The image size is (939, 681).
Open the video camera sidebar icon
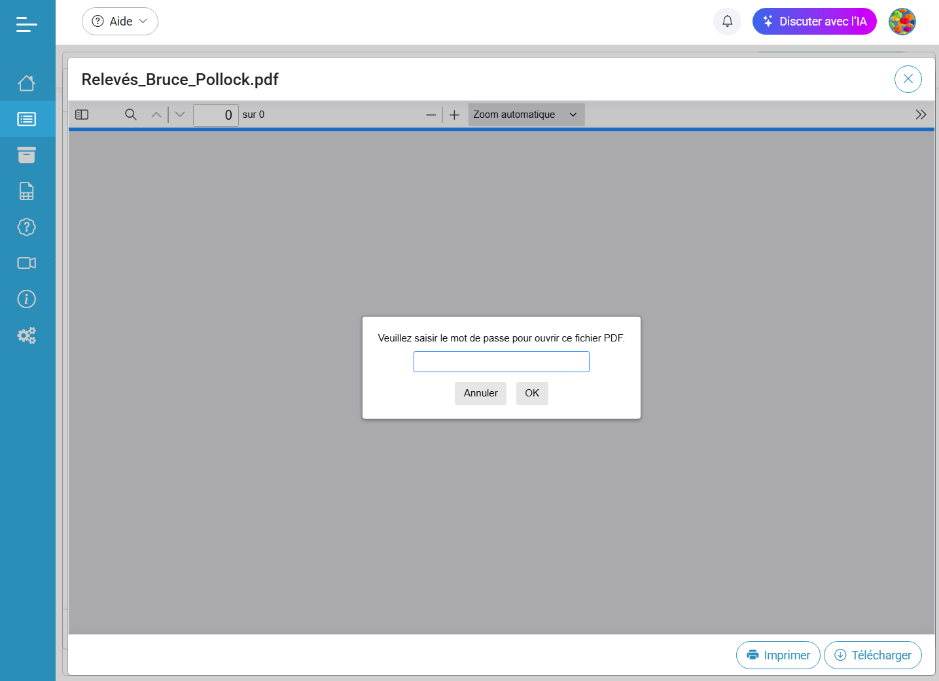[27, 263]
